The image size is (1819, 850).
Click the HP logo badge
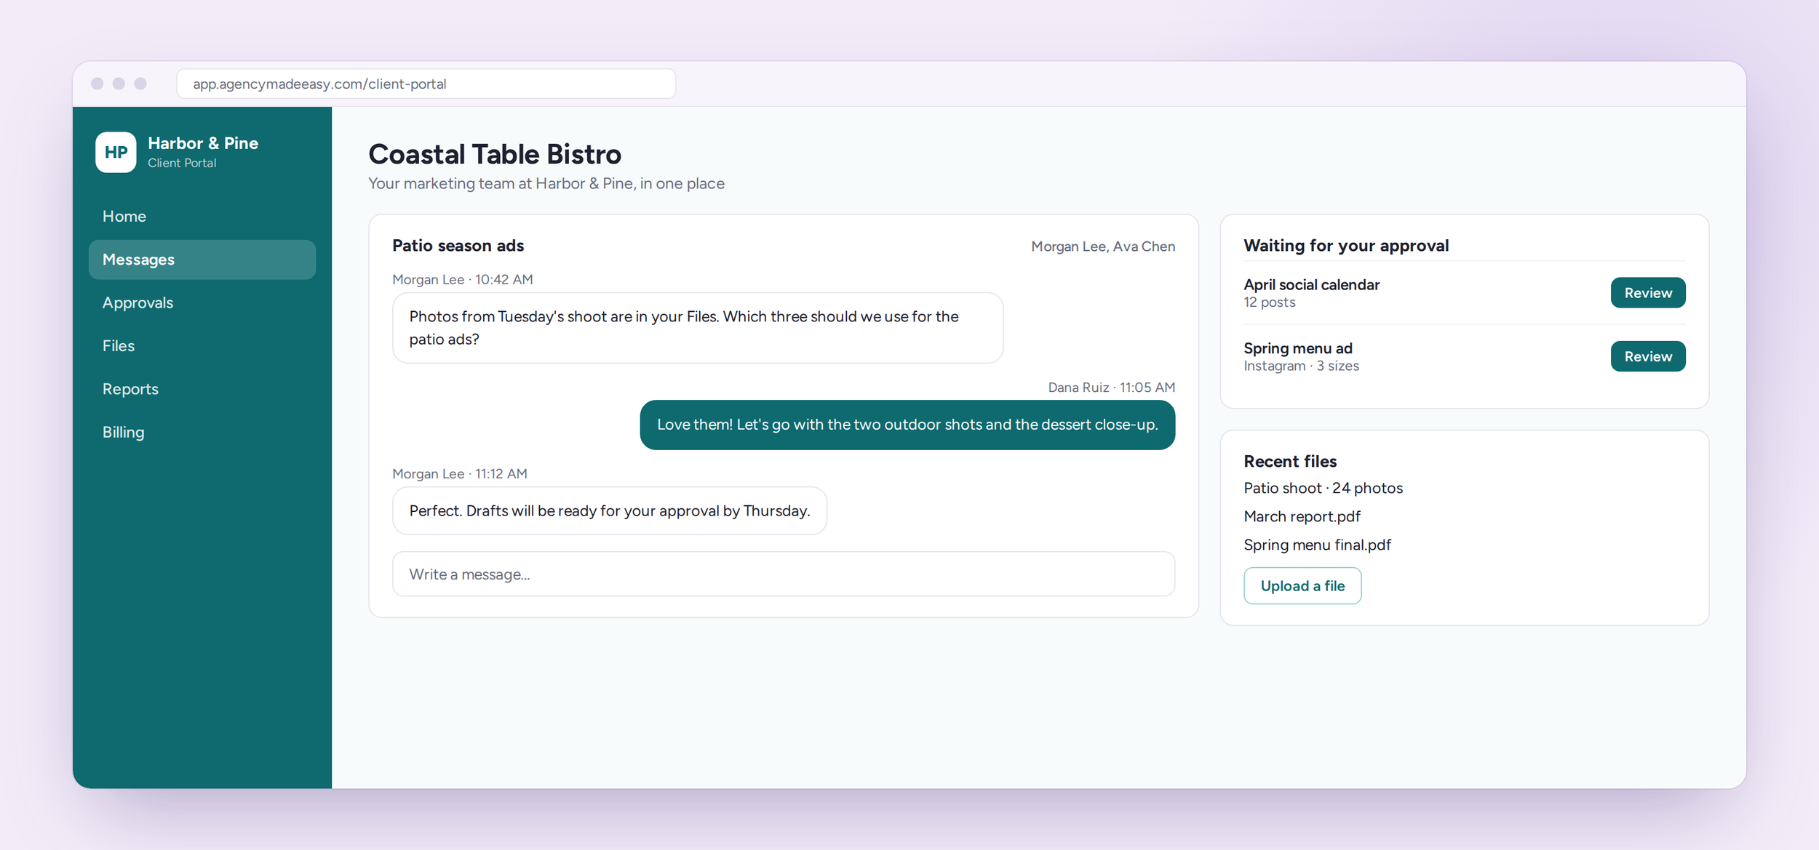coord(116,152)
